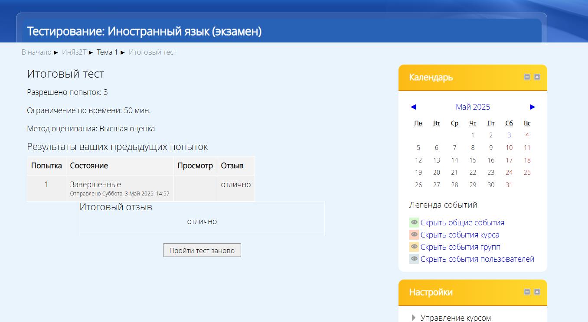588x322 pixels.
Task: Expand the Управление курсом tree item
Action: (x=413, y=318)
